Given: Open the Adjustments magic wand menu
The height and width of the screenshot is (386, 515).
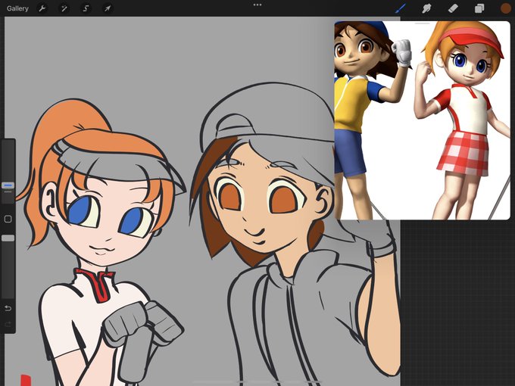Looking at the screenshot, I should (x=64, y=8).
